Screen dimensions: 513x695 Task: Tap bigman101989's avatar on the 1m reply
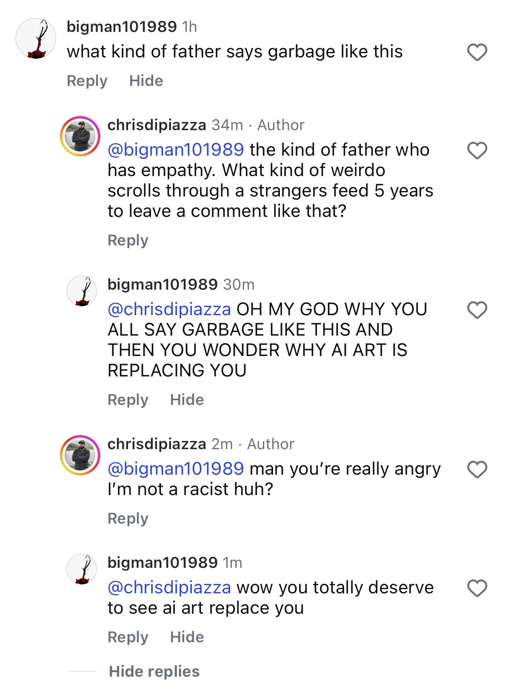click(82, 569)
